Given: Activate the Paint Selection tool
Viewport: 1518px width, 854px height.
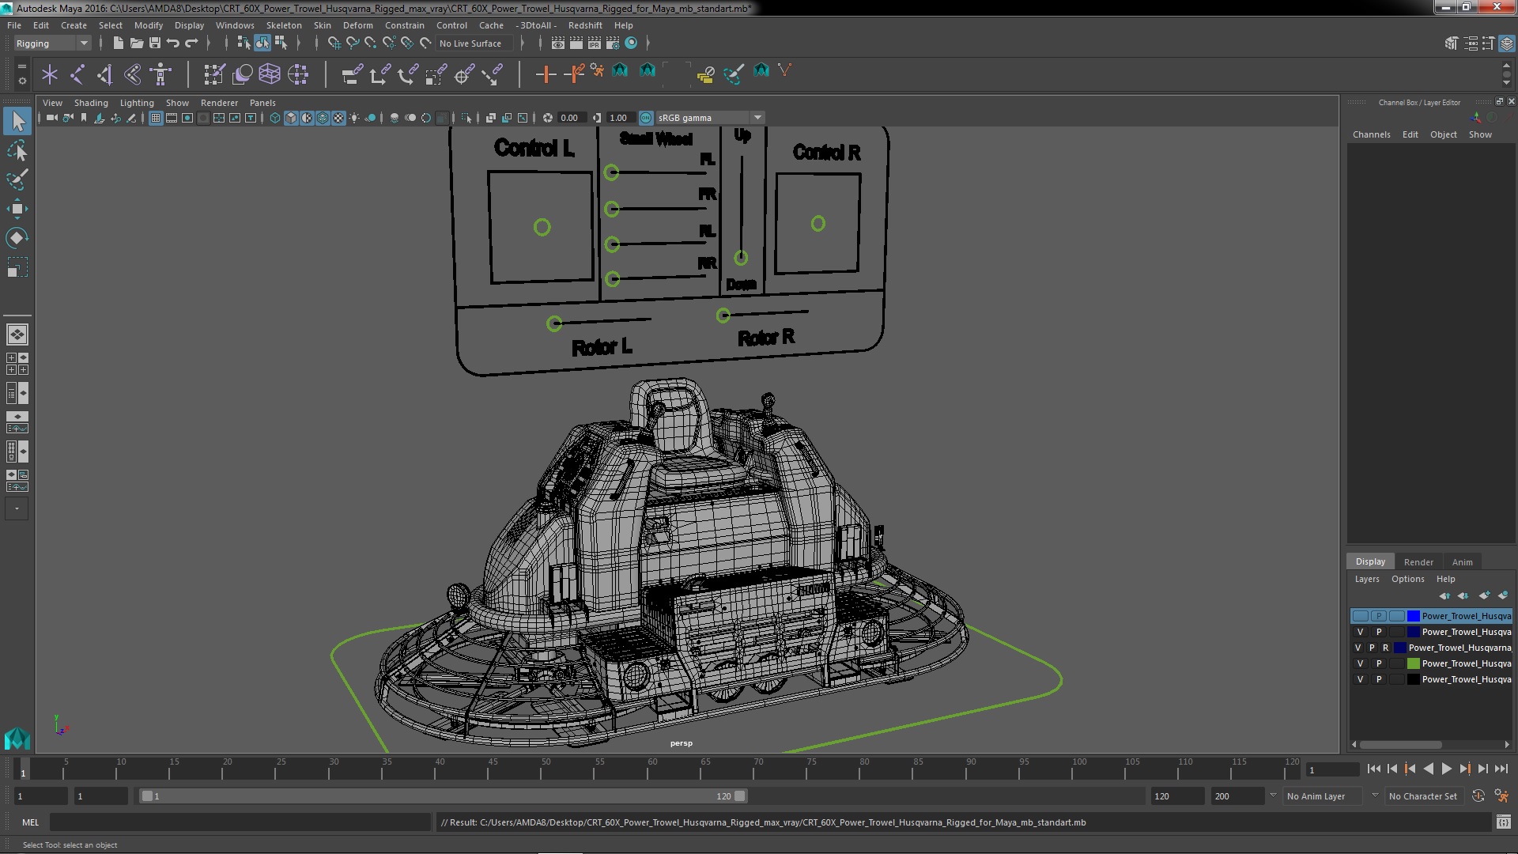Looking at the screenshot, I should (x=17, y=179).
